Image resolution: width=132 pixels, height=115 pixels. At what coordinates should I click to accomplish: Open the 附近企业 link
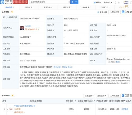57,67
